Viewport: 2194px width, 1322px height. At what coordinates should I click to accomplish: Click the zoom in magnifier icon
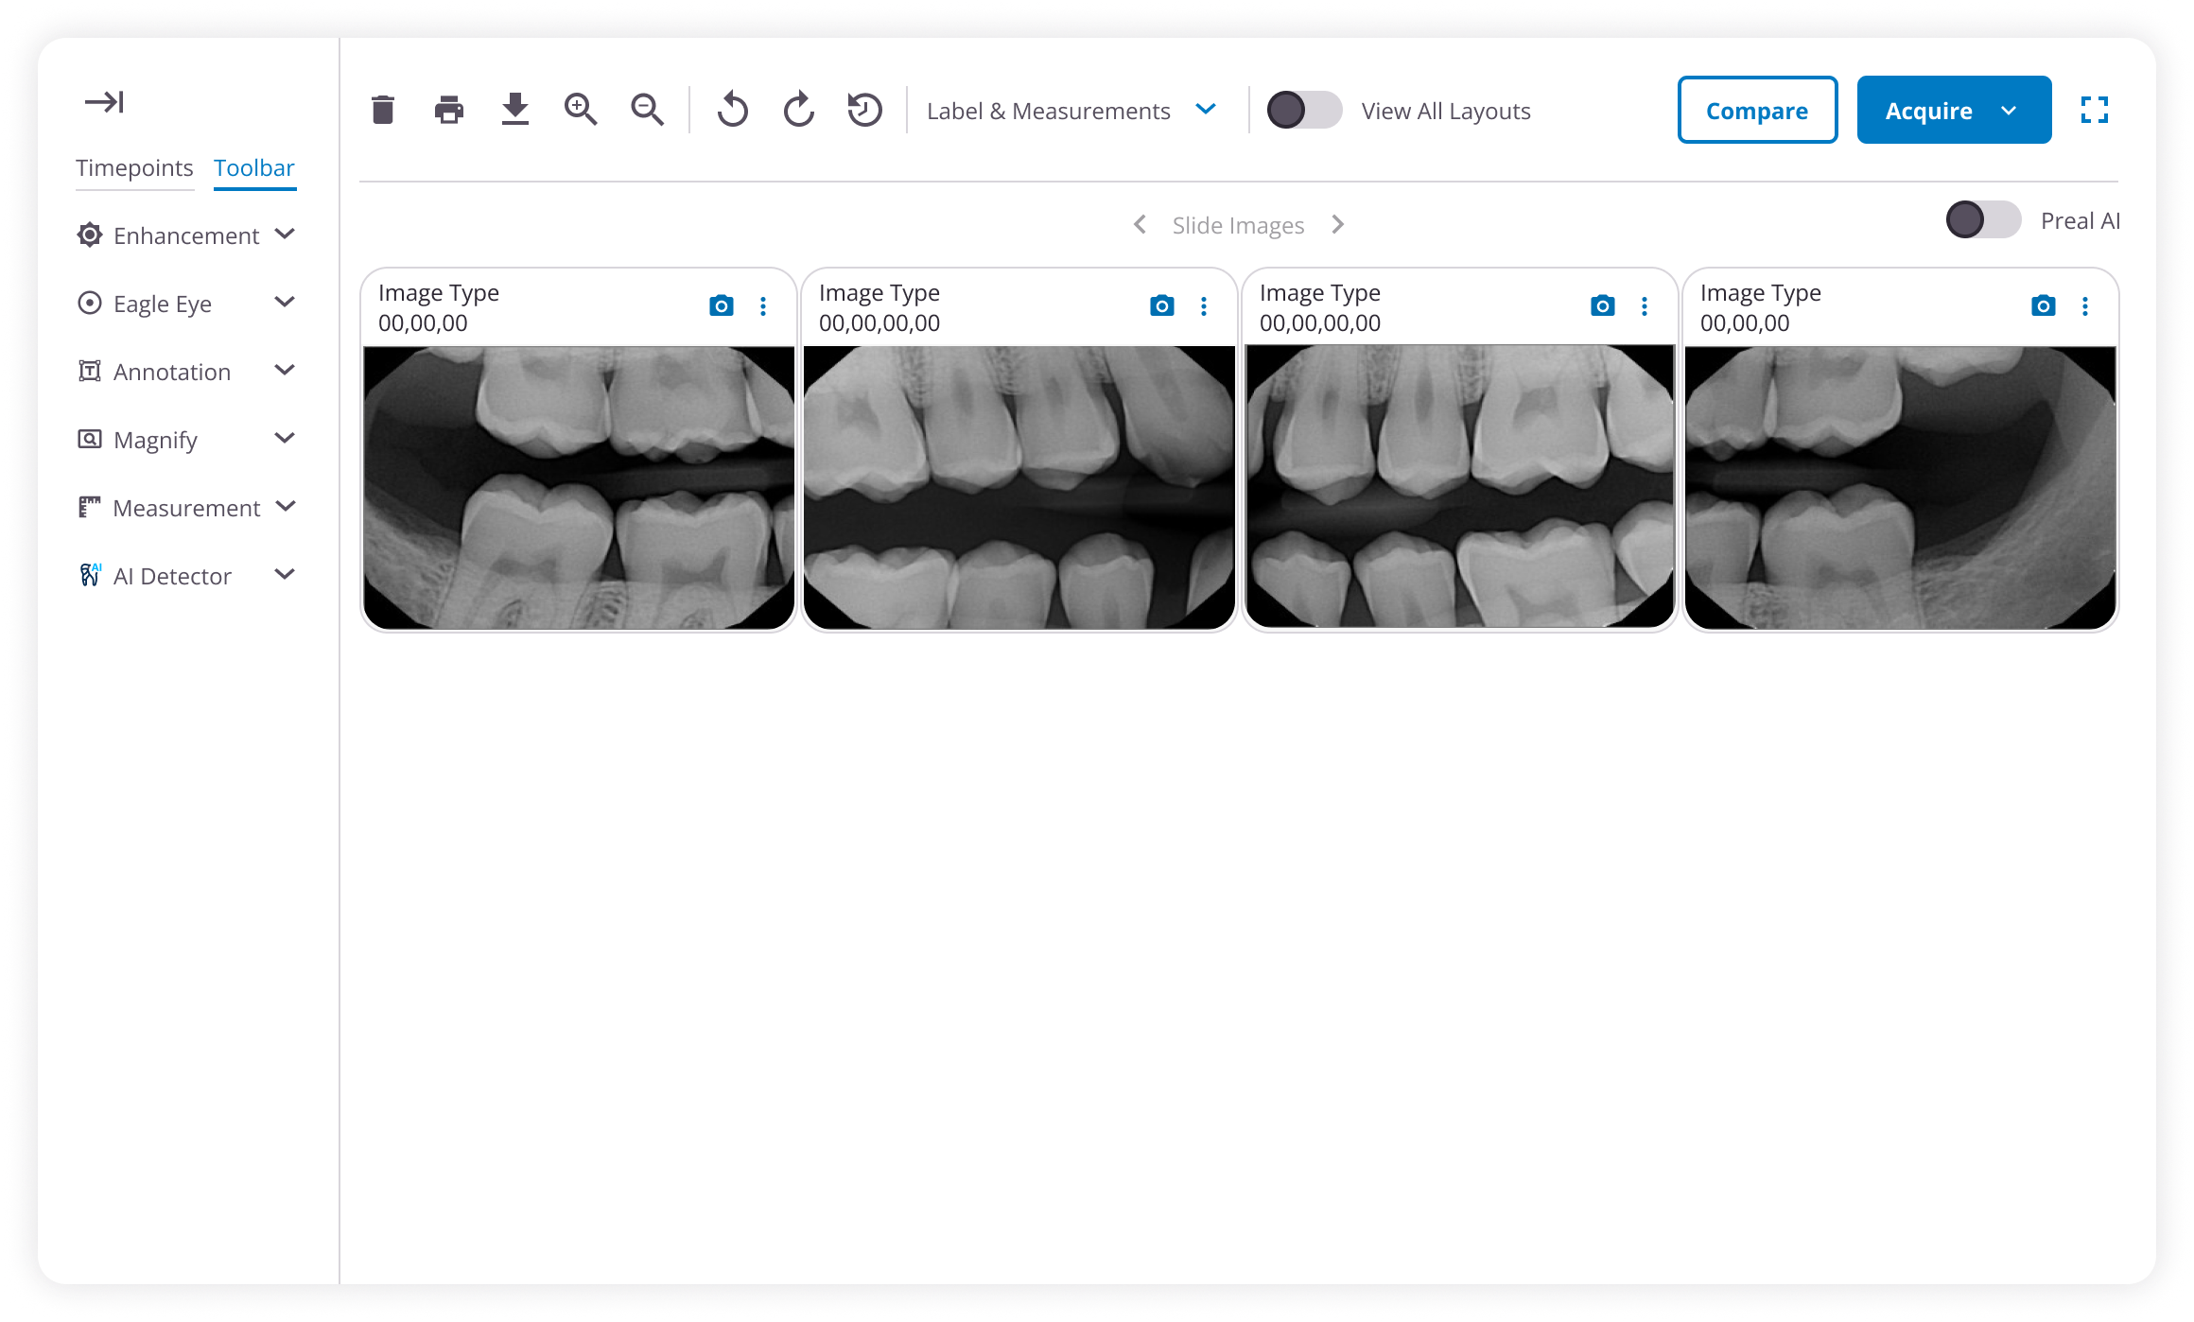581,110
